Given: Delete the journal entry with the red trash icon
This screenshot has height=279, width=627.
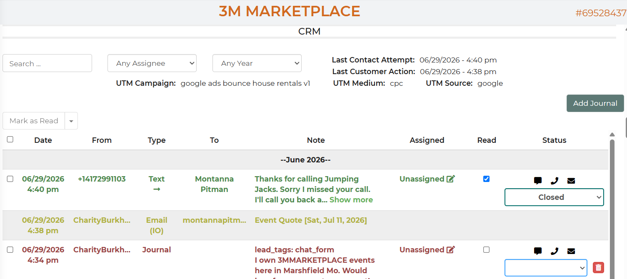Looking at the screenshot, I should 598,268.
